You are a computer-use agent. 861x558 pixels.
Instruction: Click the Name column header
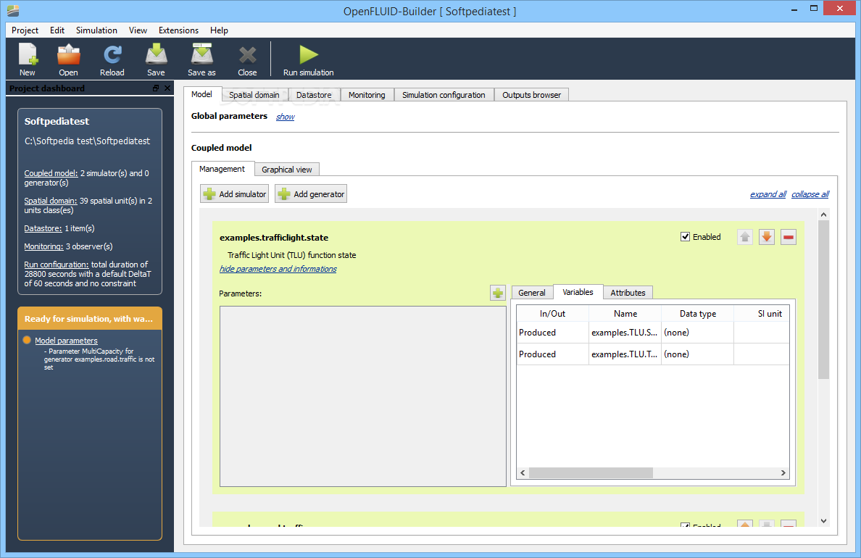(x=625, y=314)
